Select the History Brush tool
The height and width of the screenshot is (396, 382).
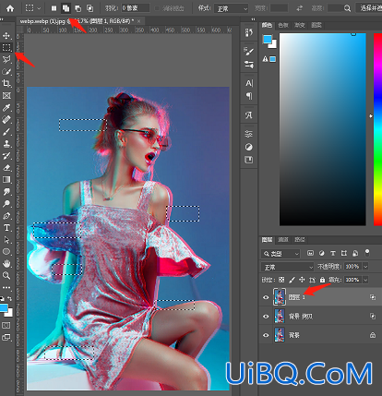(6, 156)
